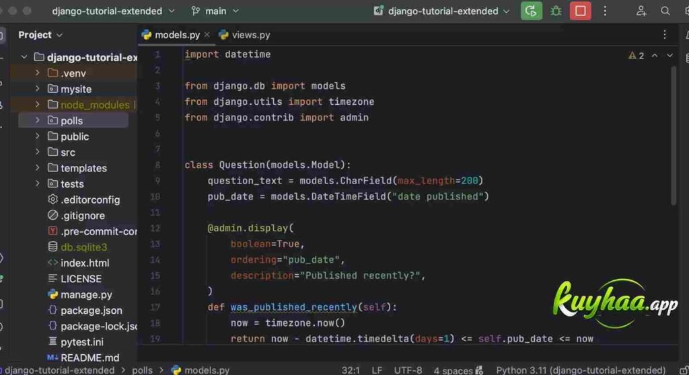Place cursor on class Question line
689x375 pixels.
268,165
